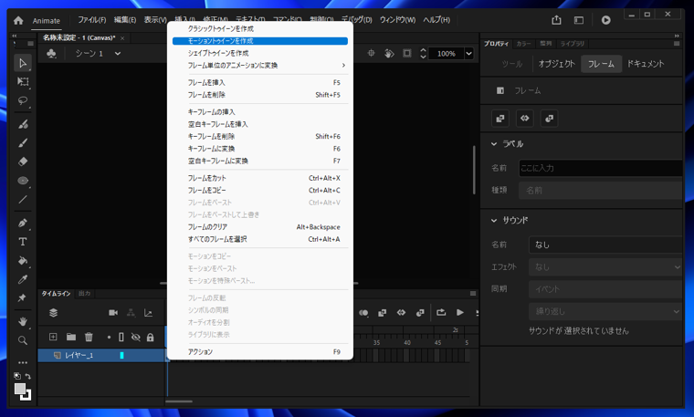Toggle lock icon for all layers

click(150, 337)
